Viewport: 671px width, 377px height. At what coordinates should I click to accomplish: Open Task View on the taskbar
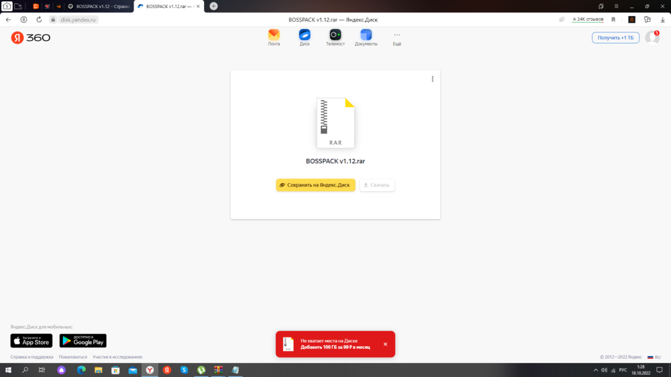(42, 370)
